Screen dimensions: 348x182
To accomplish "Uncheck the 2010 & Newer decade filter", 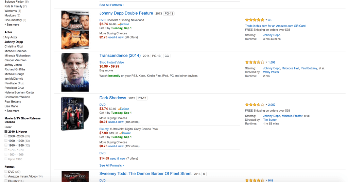I will tap(6, 132).
